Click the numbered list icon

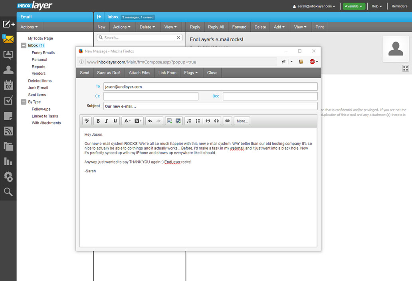pos(189,121)
